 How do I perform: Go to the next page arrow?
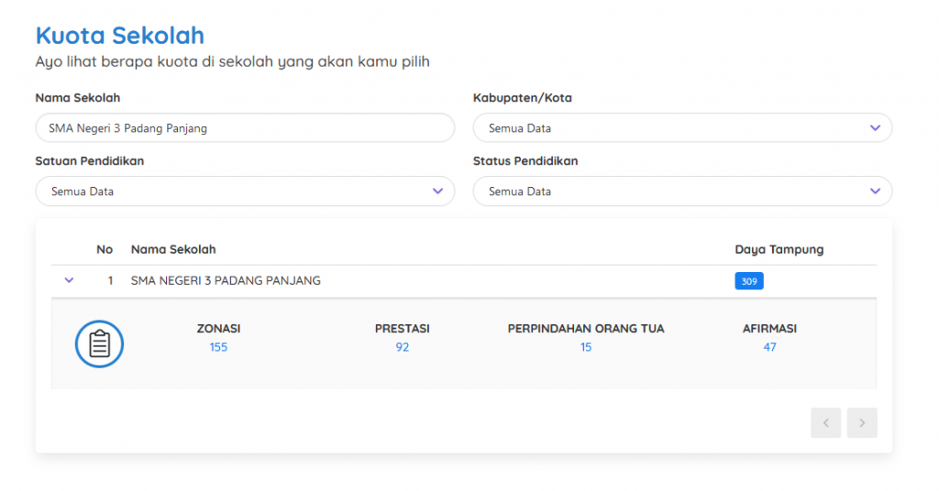(862, 422)
